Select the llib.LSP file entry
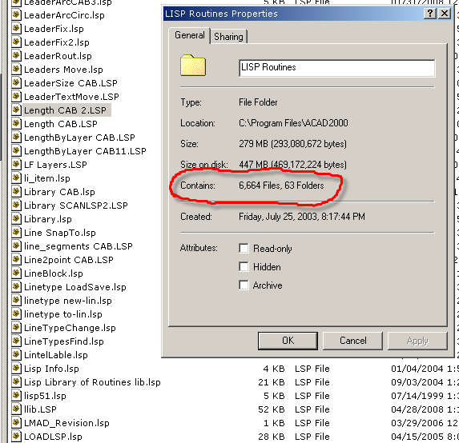This screenshot has height=443, width=459. click(40, 409)
